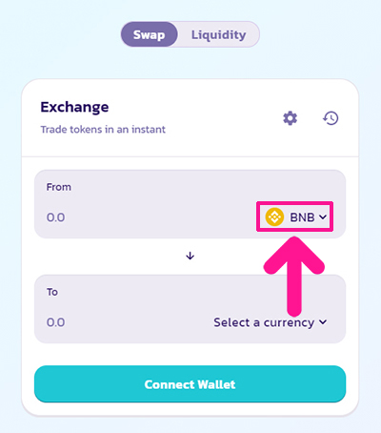381x433 pixels.
Task: Click the chevron beside Select a currency
Action: pyautogui.click(x=323, y=322)
